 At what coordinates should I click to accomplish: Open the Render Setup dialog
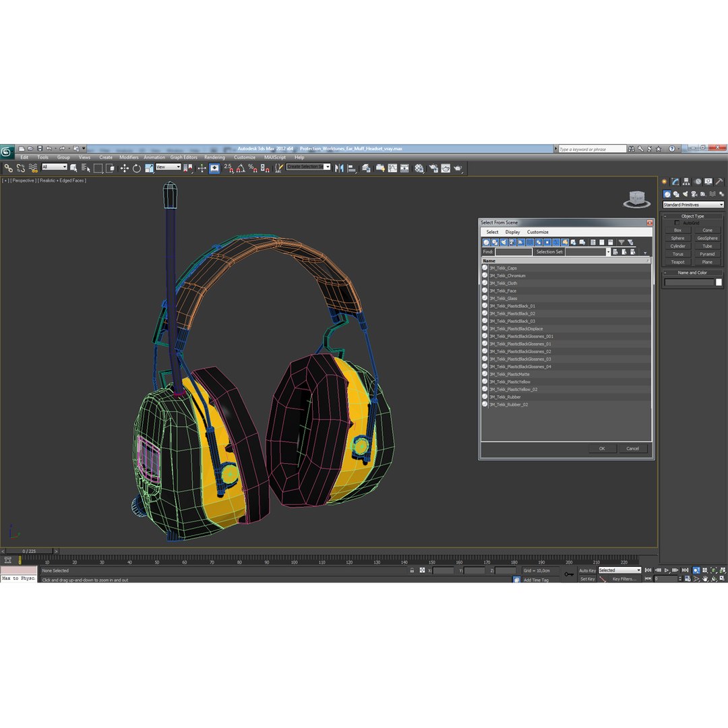pyautogui.click(x=433, y=168)
